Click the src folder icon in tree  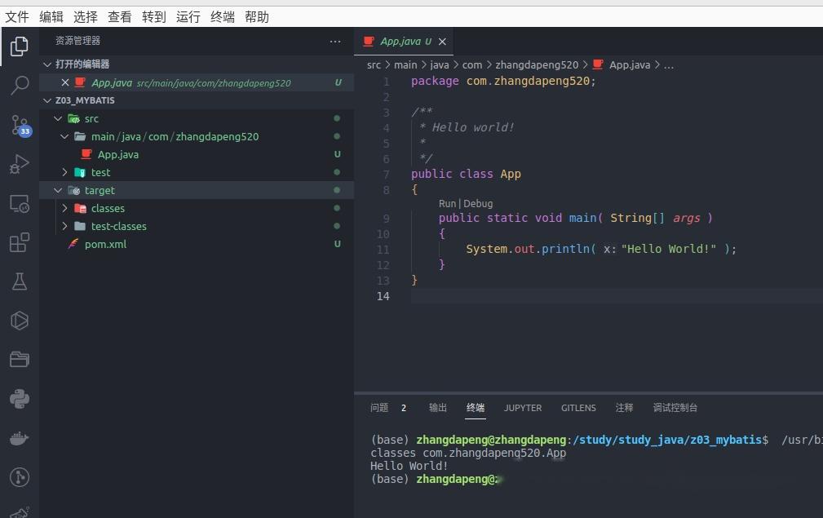pyautogui.click(x=73, y=118)
